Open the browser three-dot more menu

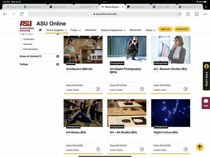[x=205, y=14]
